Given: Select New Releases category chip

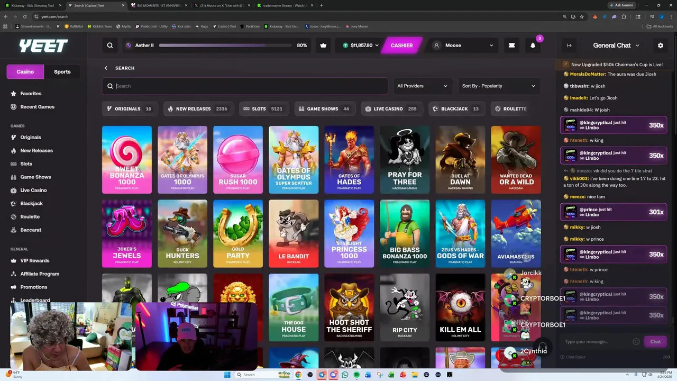Looking at the screenshot, I should [x=197, y=109].
